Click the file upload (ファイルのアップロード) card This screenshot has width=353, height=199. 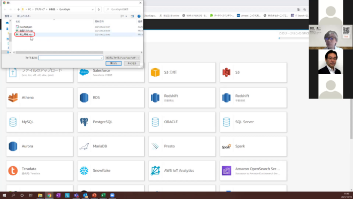coord(40,72)
